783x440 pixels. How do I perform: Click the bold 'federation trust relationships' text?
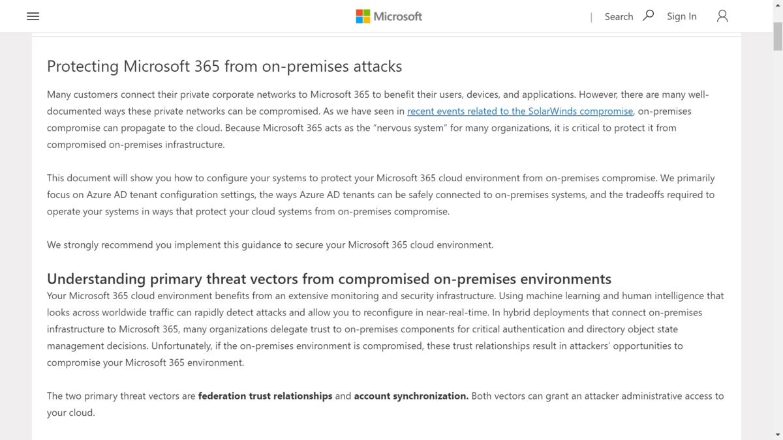pyautogui.click(x=265, y=396)
